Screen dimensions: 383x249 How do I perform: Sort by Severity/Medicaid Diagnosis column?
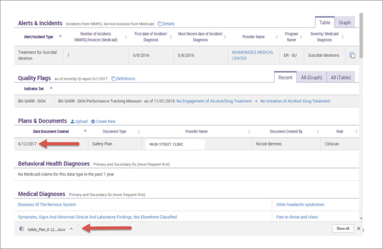(324, 37)
